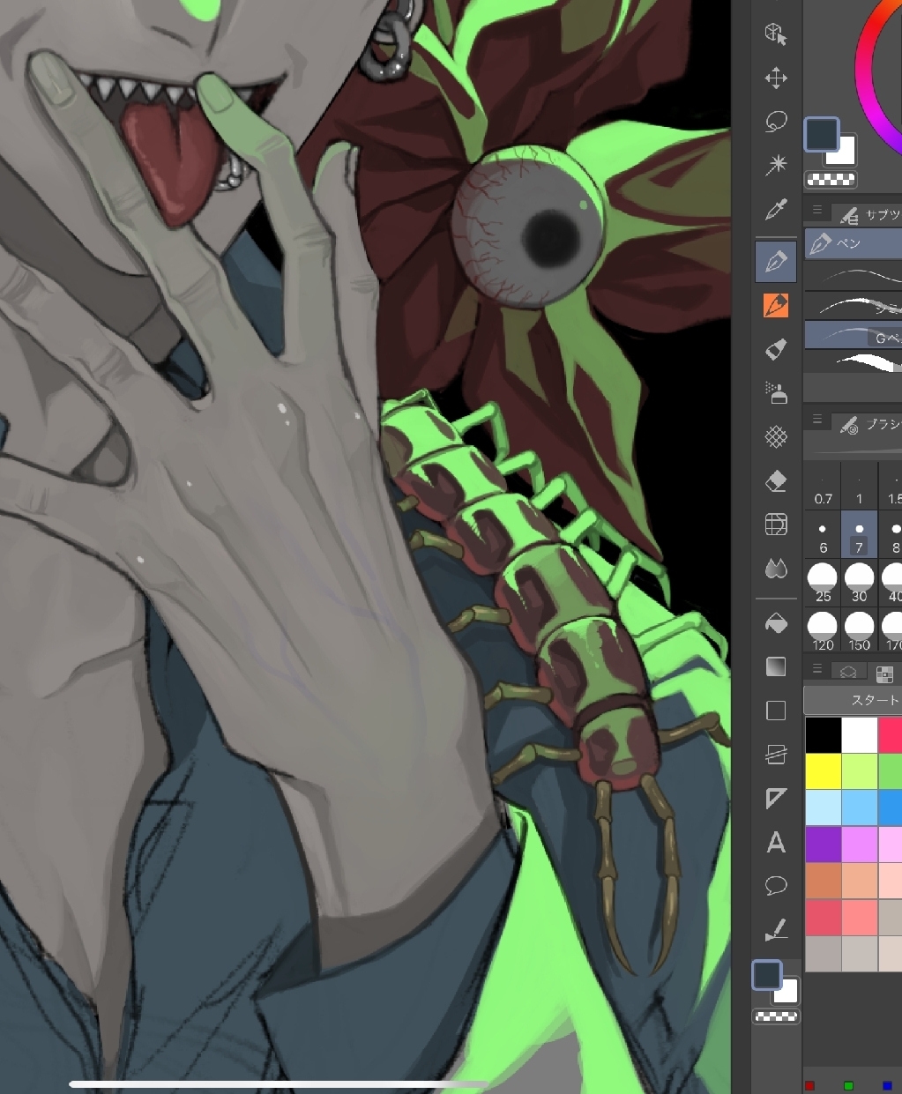The height and width of the screenshot is (1094, 902).
Task: Select the Pen tool in the toolbar
Action: pos(776,262)
